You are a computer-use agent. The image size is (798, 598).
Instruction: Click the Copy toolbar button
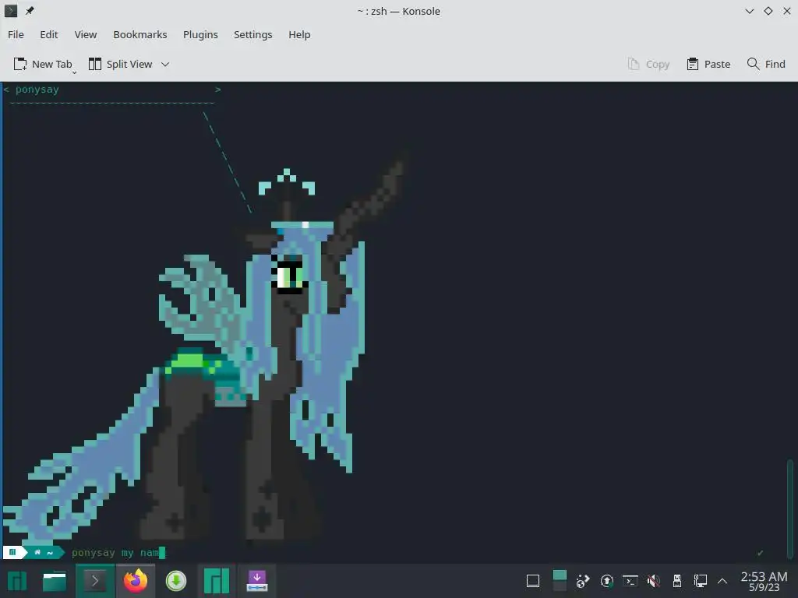click(x=648, y=64)
